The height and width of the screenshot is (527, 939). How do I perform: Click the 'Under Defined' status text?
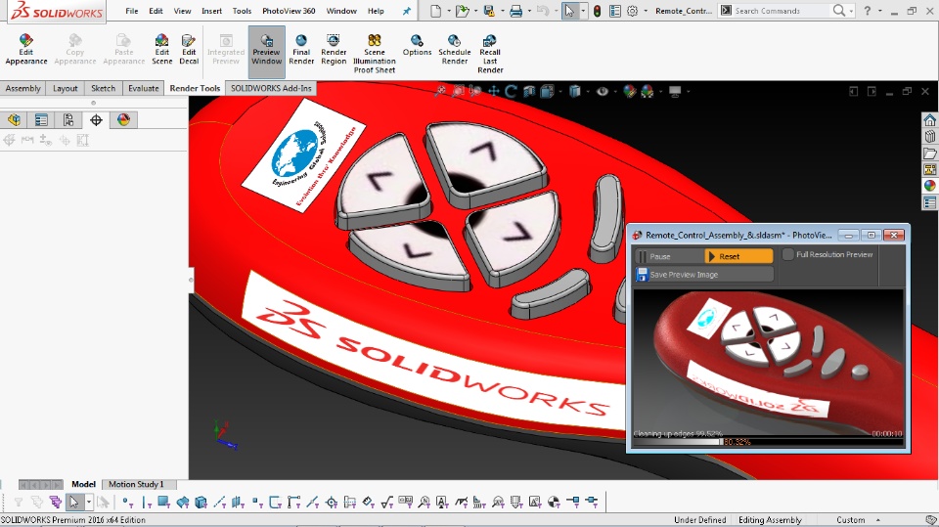point(700,520)
